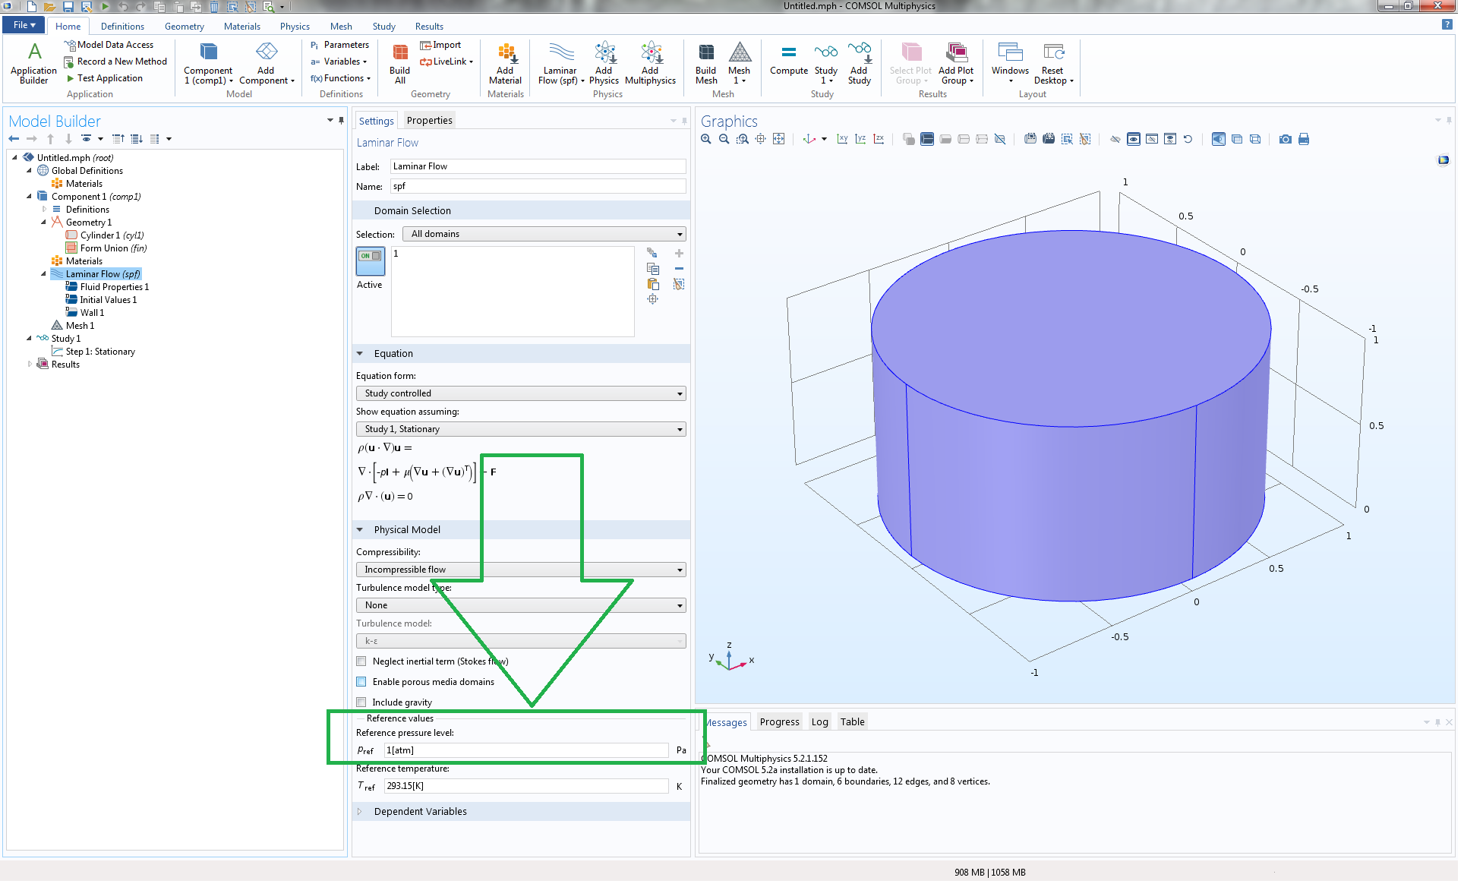Reset hiding in the Graphics toolbar

click(1188, 139)
